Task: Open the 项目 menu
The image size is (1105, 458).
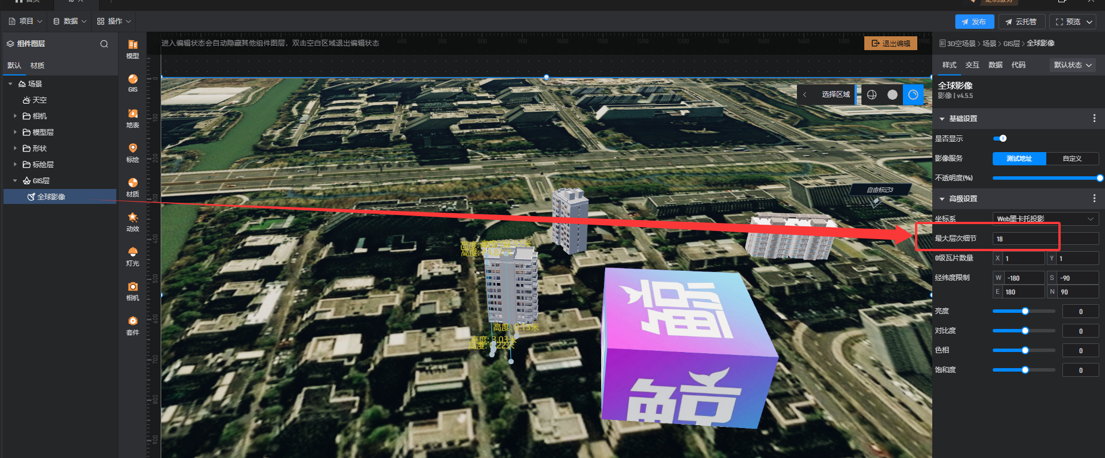Action: click(26, 21)
